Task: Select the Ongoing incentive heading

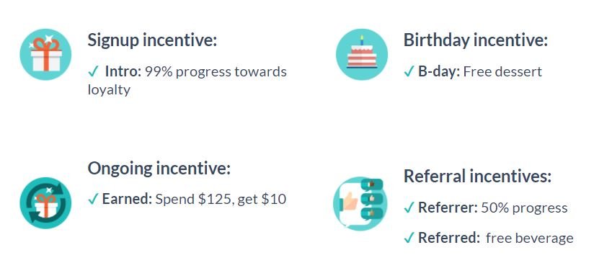Action: (x=159, y=169)
